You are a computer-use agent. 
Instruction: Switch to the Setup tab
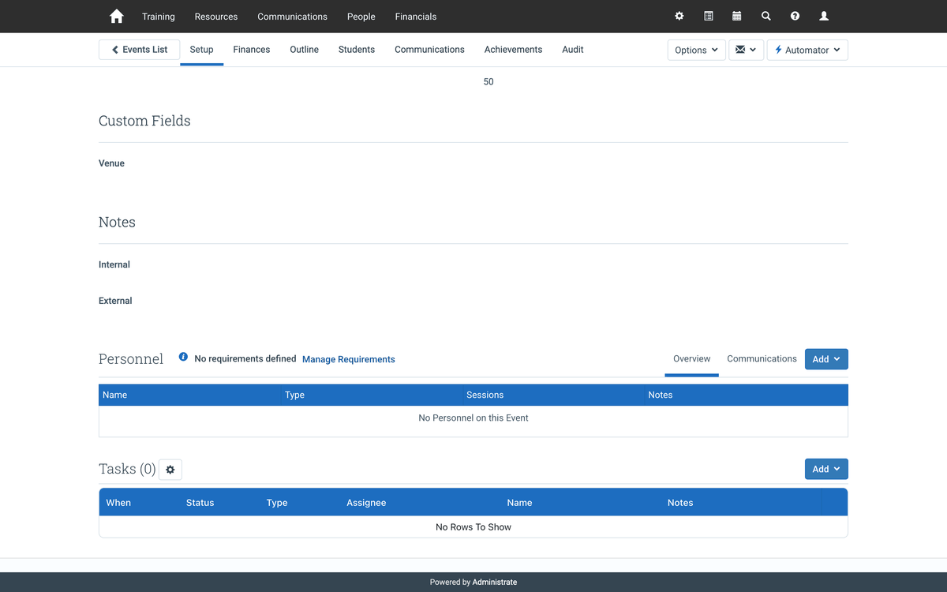coord(201,50)
